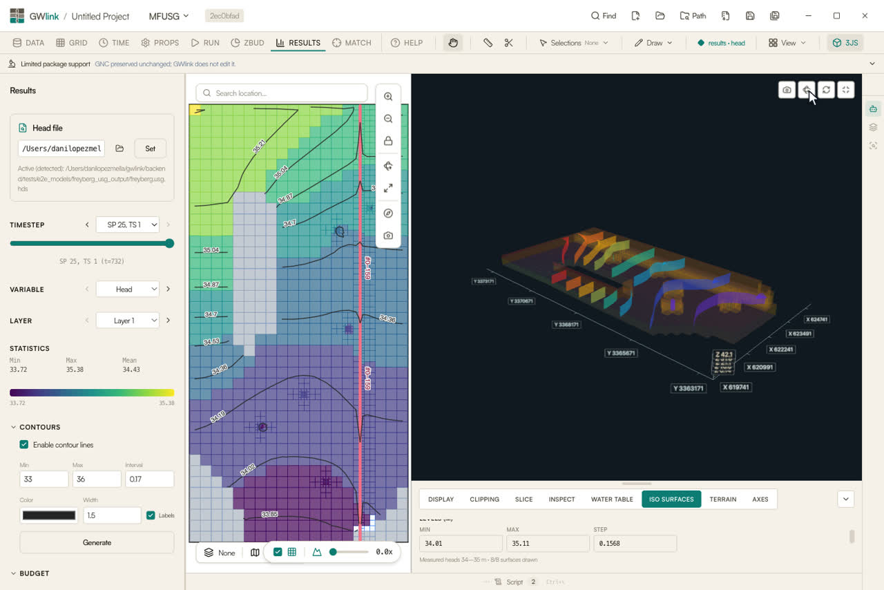Click the Path button

(x=693, y=16)
